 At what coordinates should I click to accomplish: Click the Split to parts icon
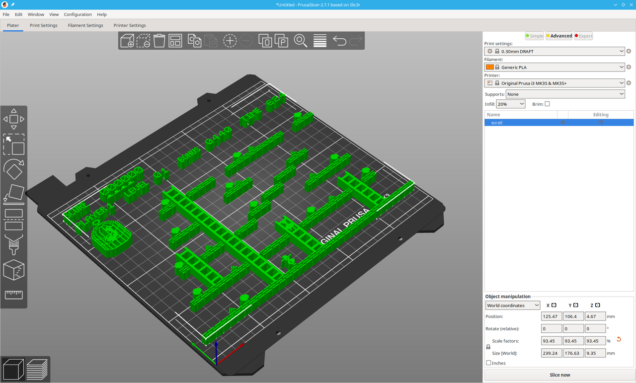coord(281,41)
